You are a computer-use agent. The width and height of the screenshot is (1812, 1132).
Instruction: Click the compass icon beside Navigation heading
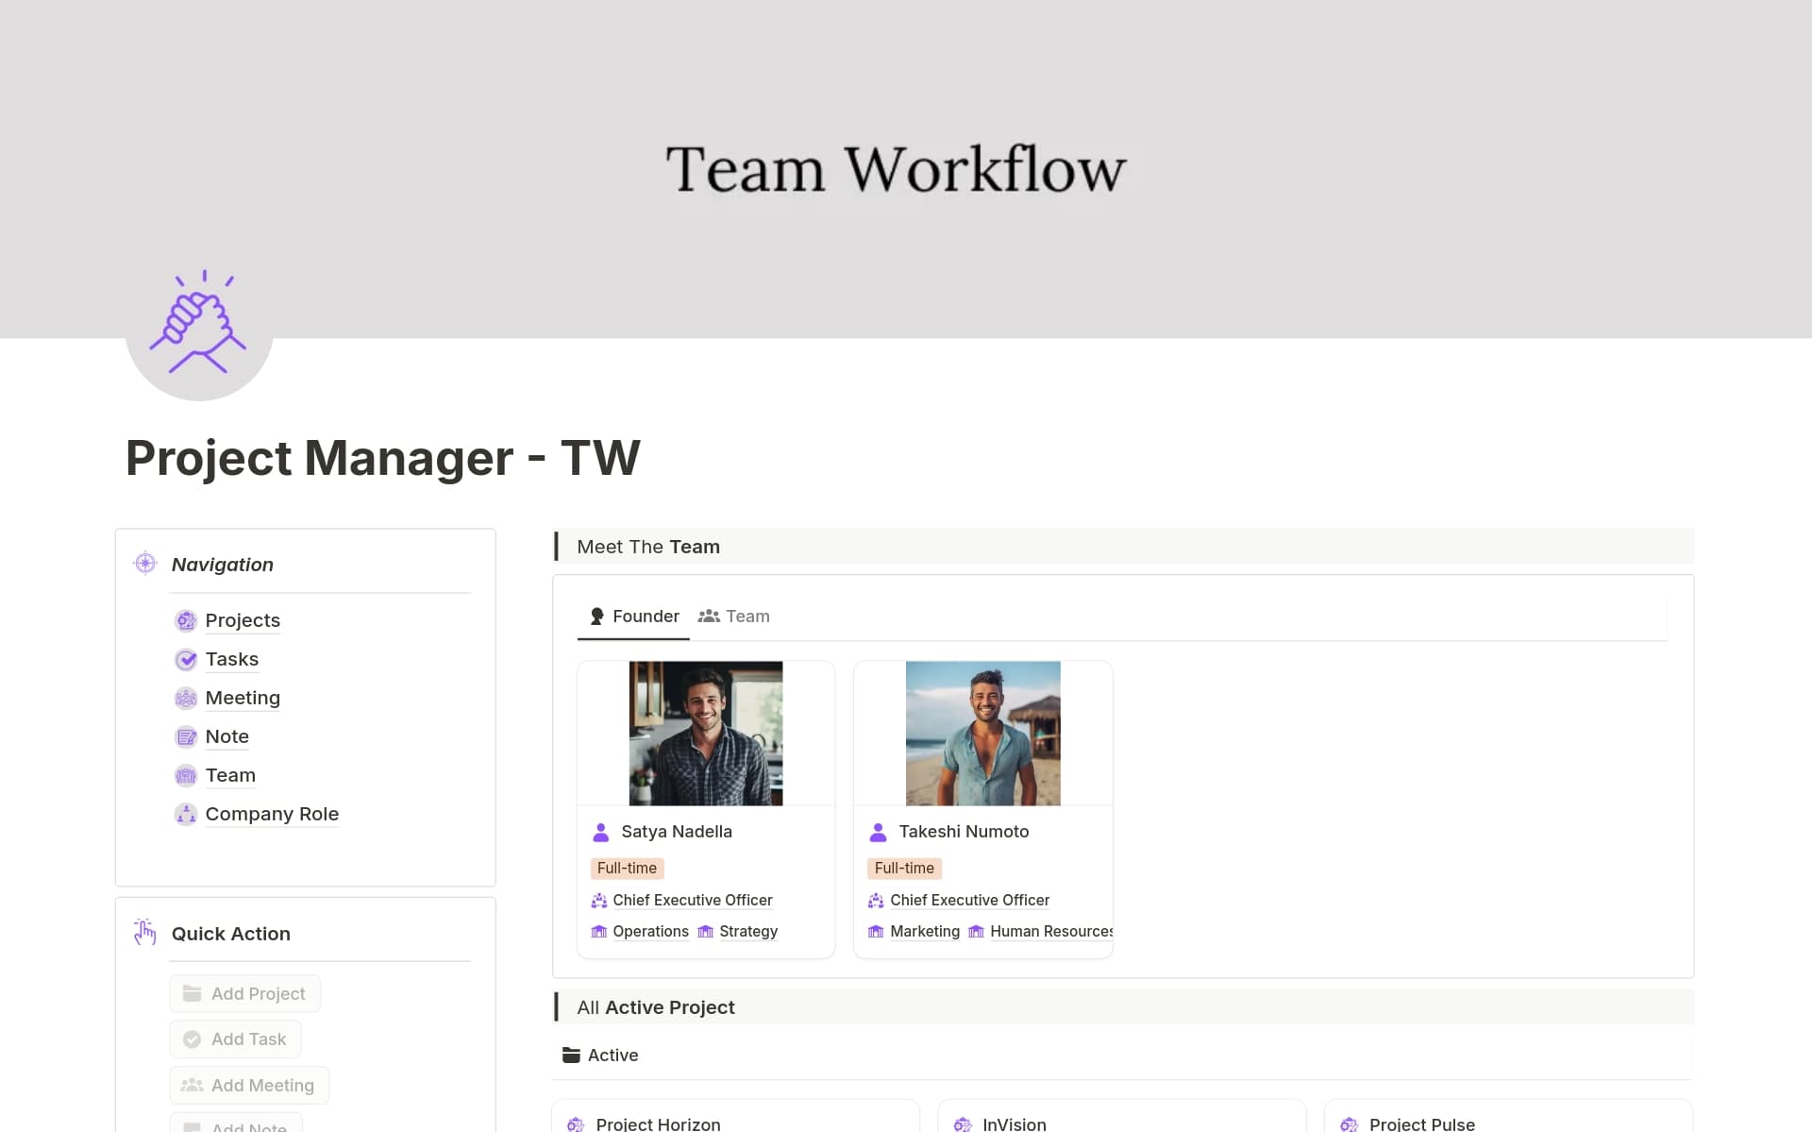tap(144, 563)
